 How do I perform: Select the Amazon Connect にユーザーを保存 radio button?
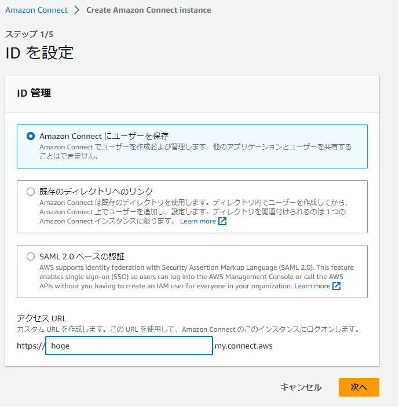(x=31, y=136)
